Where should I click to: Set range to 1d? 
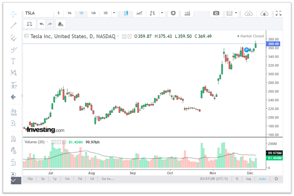[92, 179]
